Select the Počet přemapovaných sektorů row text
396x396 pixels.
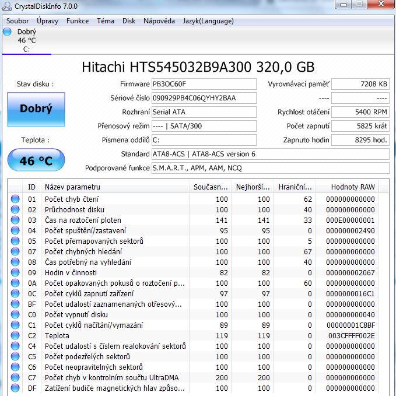[94, 241]
